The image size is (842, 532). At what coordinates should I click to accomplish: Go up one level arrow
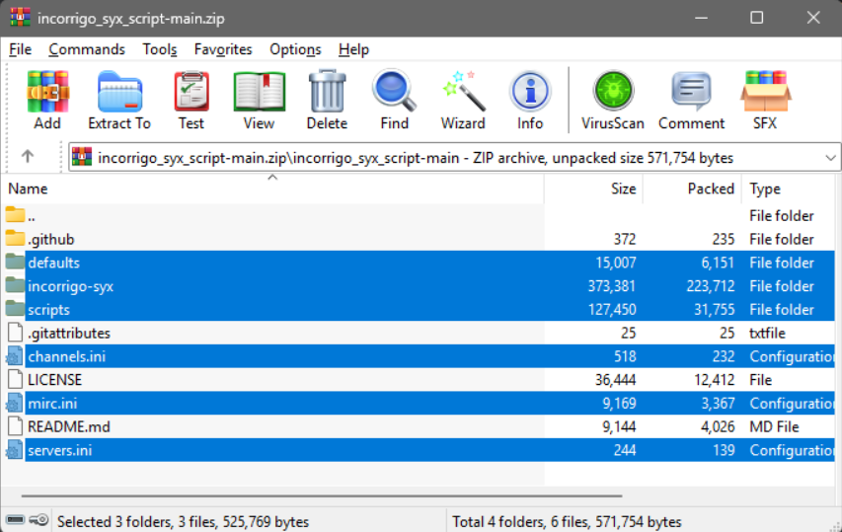point(28,156)
